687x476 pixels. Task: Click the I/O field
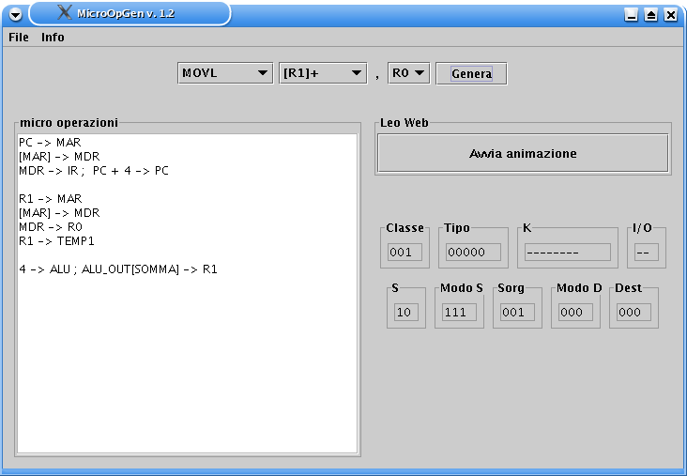646,252
